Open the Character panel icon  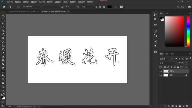pos(155,42)
